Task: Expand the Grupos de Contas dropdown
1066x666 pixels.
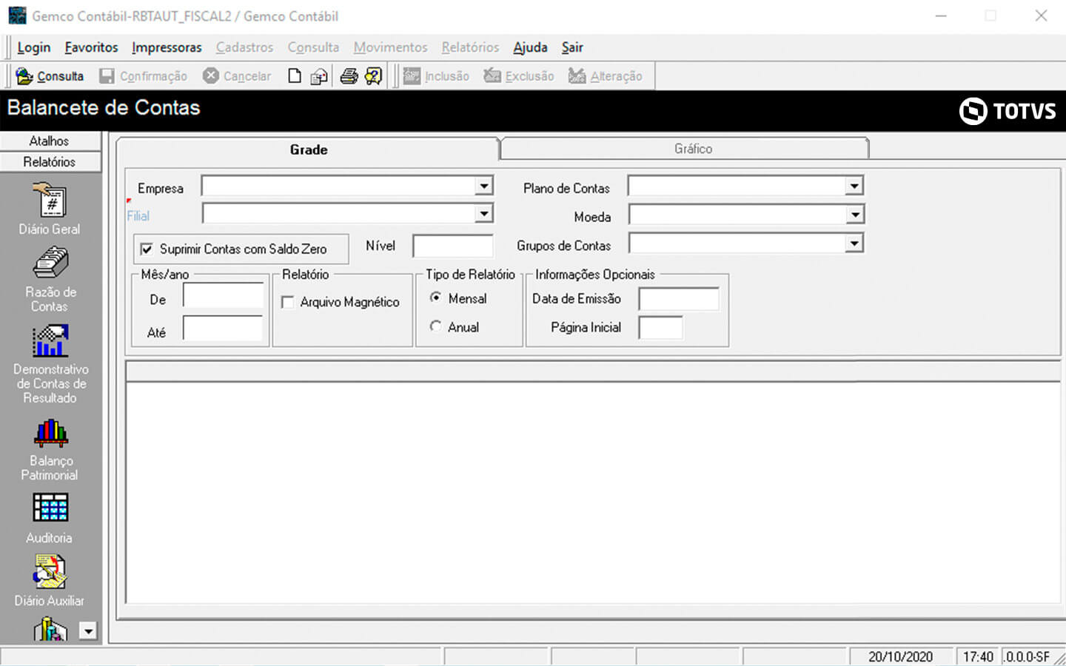Action: pyautogui.click(x=854, y=243)
